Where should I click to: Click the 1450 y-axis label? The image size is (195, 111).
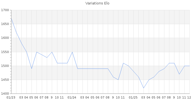[x=5, y=80]
